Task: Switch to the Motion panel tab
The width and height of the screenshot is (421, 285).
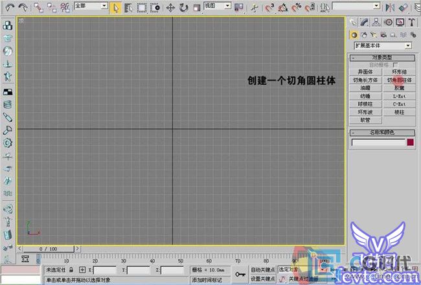Action: 388,22
